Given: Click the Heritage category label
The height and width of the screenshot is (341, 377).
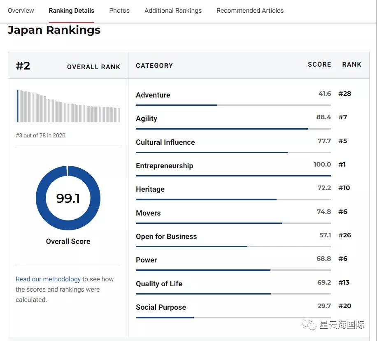Looking at the screenshot, I should coord(150,189).
